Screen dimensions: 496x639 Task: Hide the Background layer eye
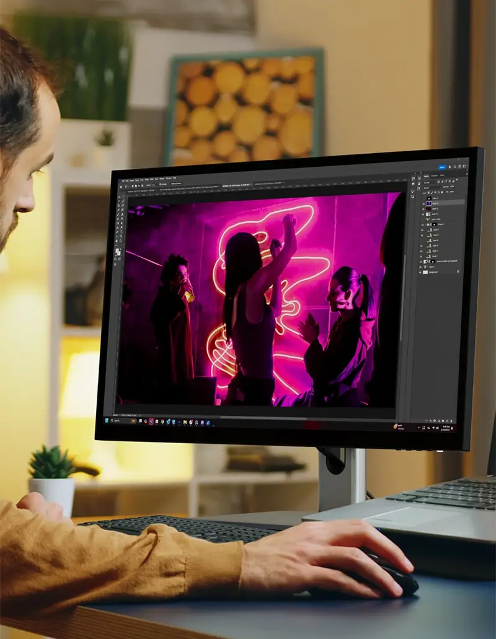click(x=420, y=272)
